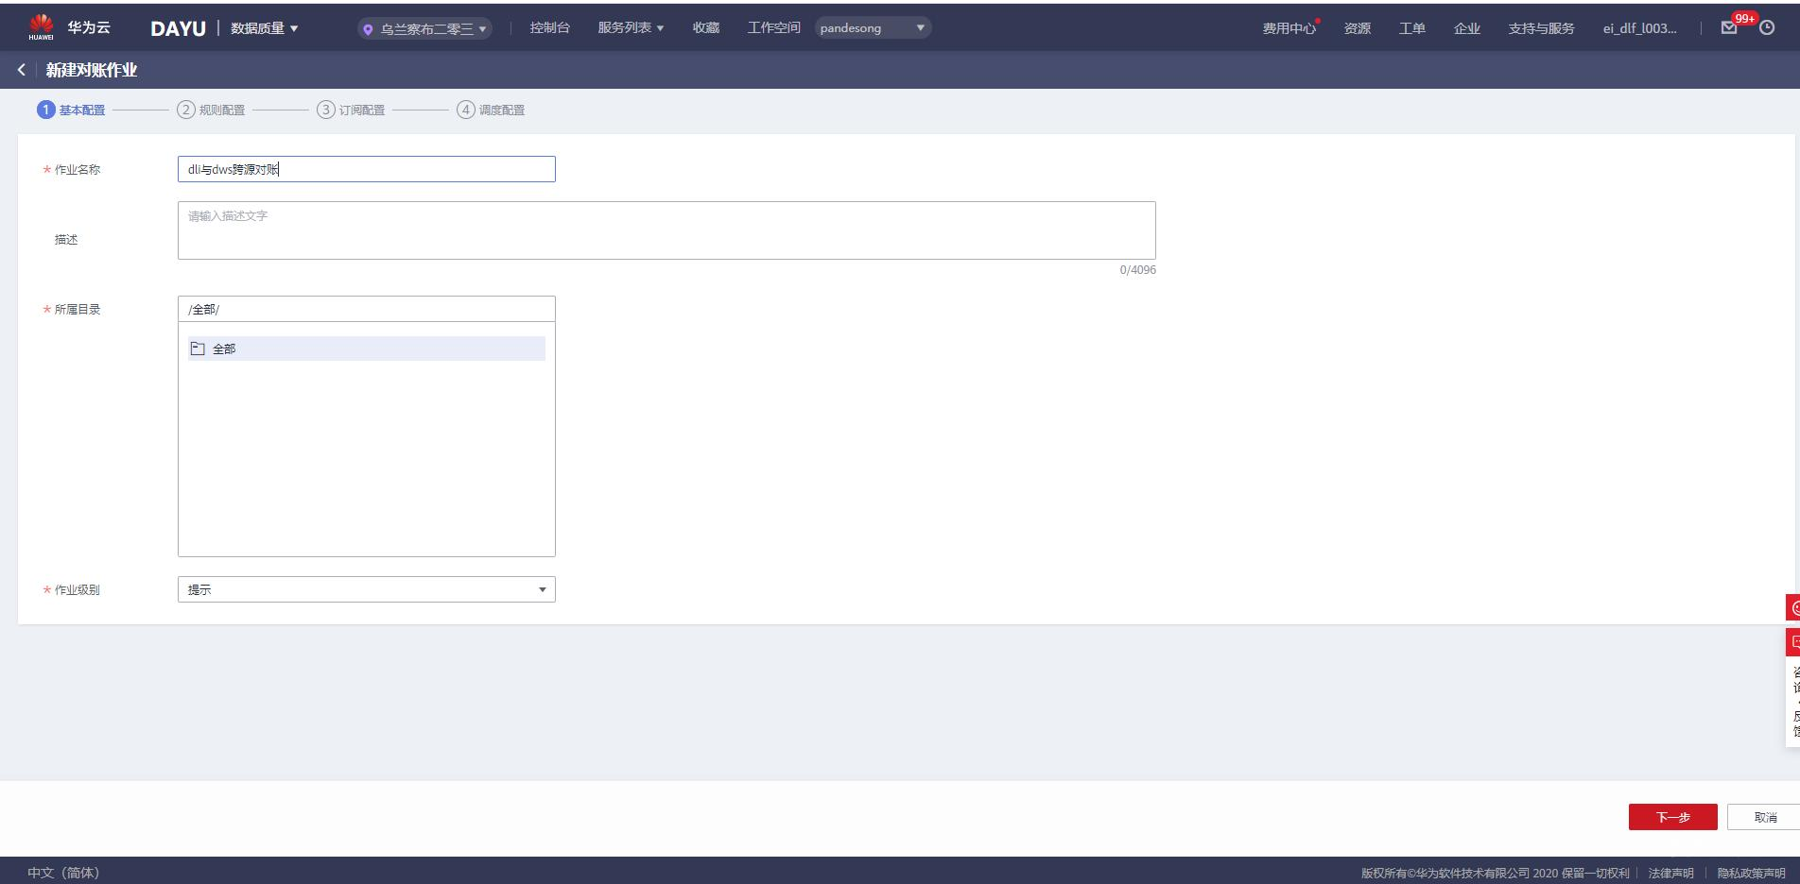The height and width of the screenshot is (884, 1800).
Task: Open the clock history icon
Action: [1767, 27]
